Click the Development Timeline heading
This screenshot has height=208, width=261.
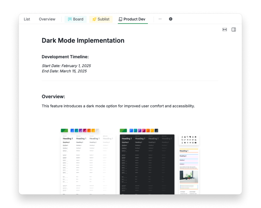pyautogui.click(x=65, y=57)
